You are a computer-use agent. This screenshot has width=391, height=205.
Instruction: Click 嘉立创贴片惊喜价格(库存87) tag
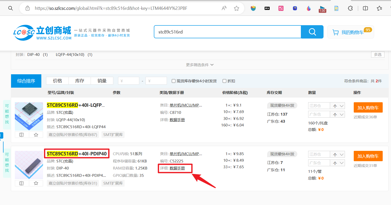pyautogui.click(x=73, y=134)
